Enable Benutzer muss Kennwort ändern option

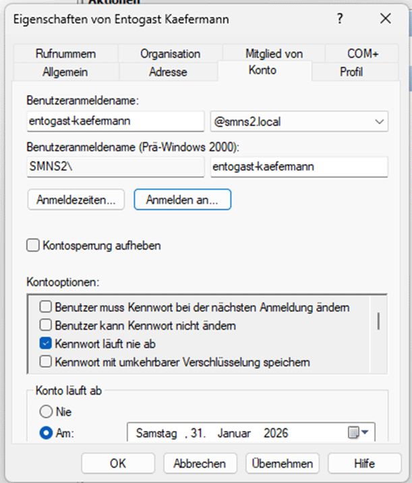46,308
